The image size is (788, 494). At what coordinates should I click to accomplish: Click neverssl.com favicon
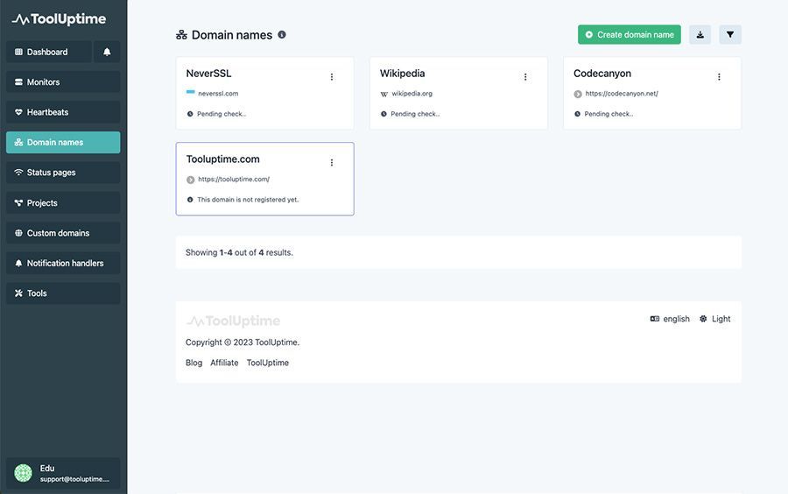191,93
